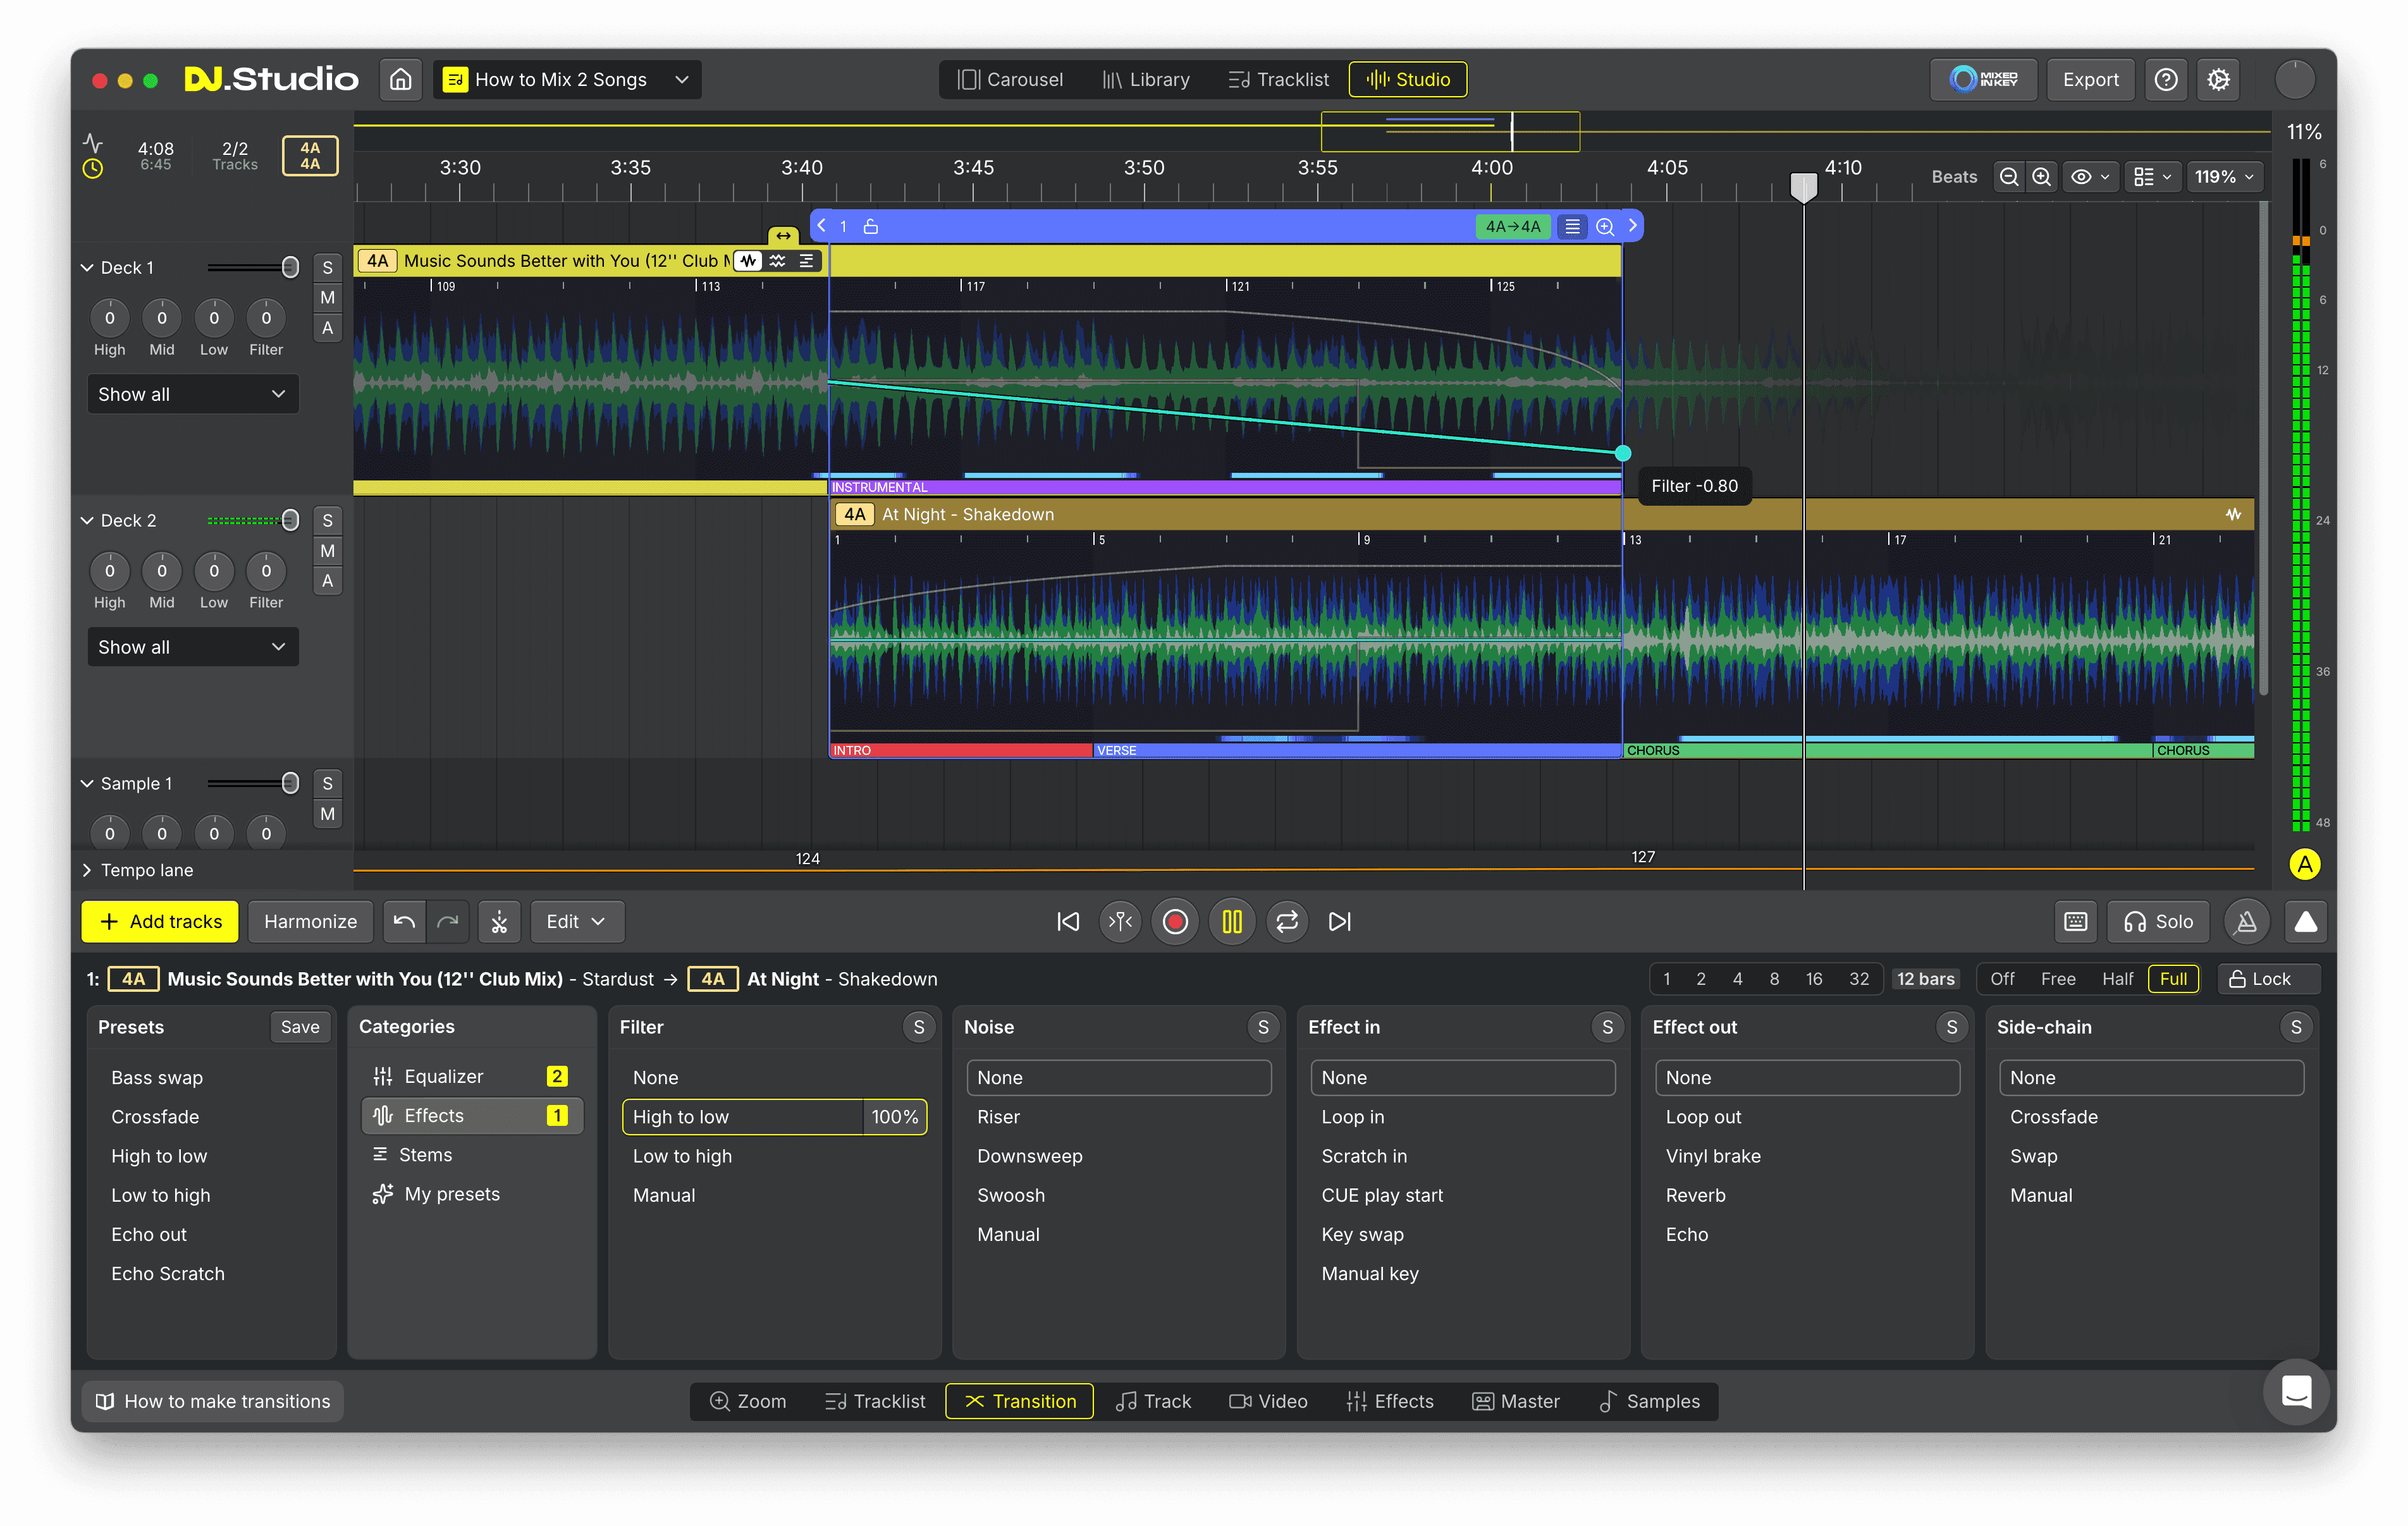The height and width of the screenshot is (1526, 2408).
Task: Switch to the Library view
Action: (1145, 79)
